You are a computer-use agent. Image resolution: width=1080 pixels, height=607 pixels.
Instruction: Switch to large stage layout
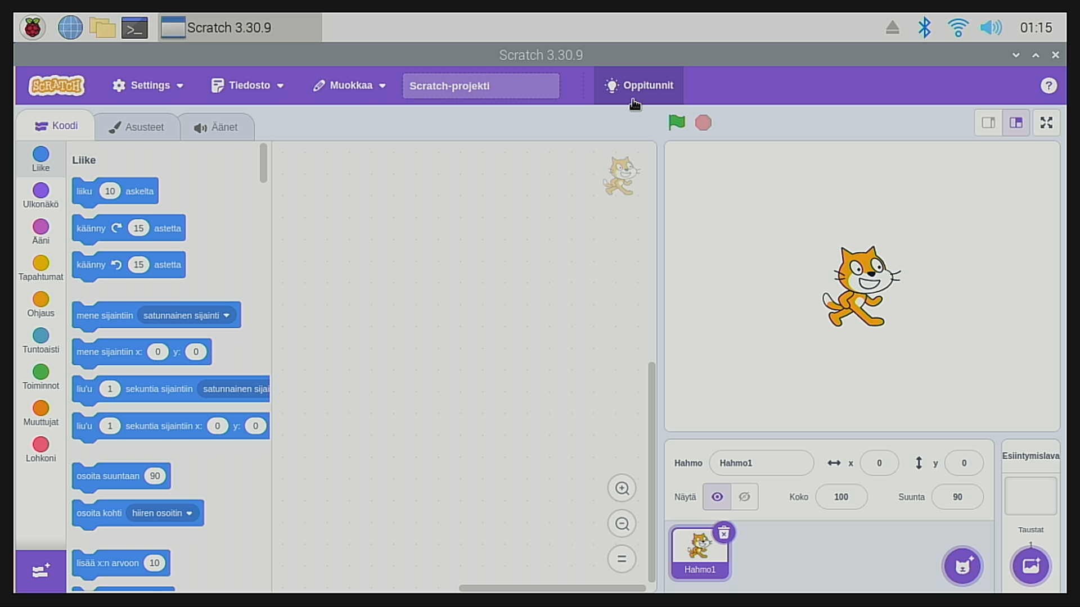click(x=1016, y=123)
